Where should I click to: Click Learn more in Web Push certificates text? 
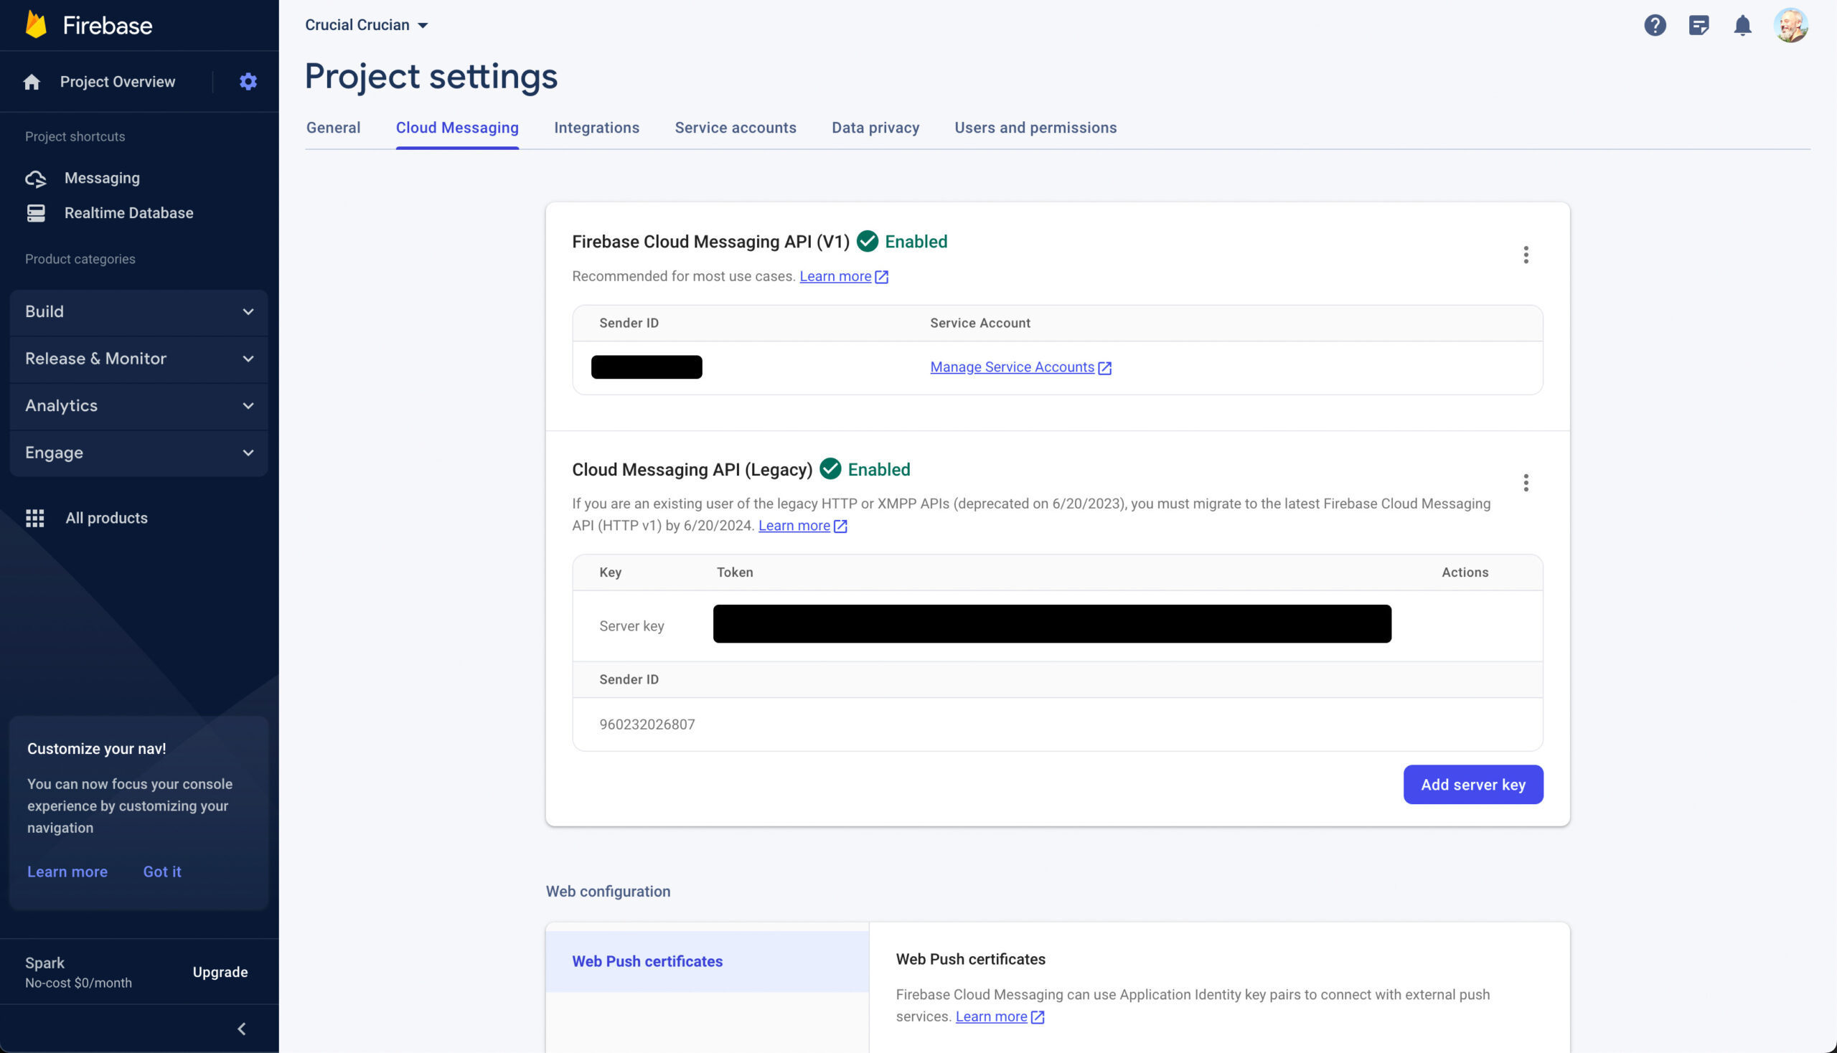click(990, 1017)
